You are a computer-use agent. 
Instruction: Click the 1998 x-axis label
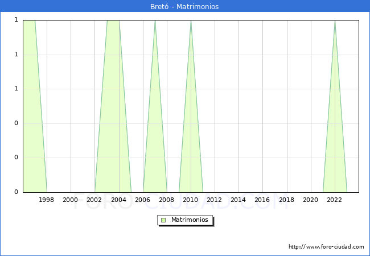click(46, 200)
